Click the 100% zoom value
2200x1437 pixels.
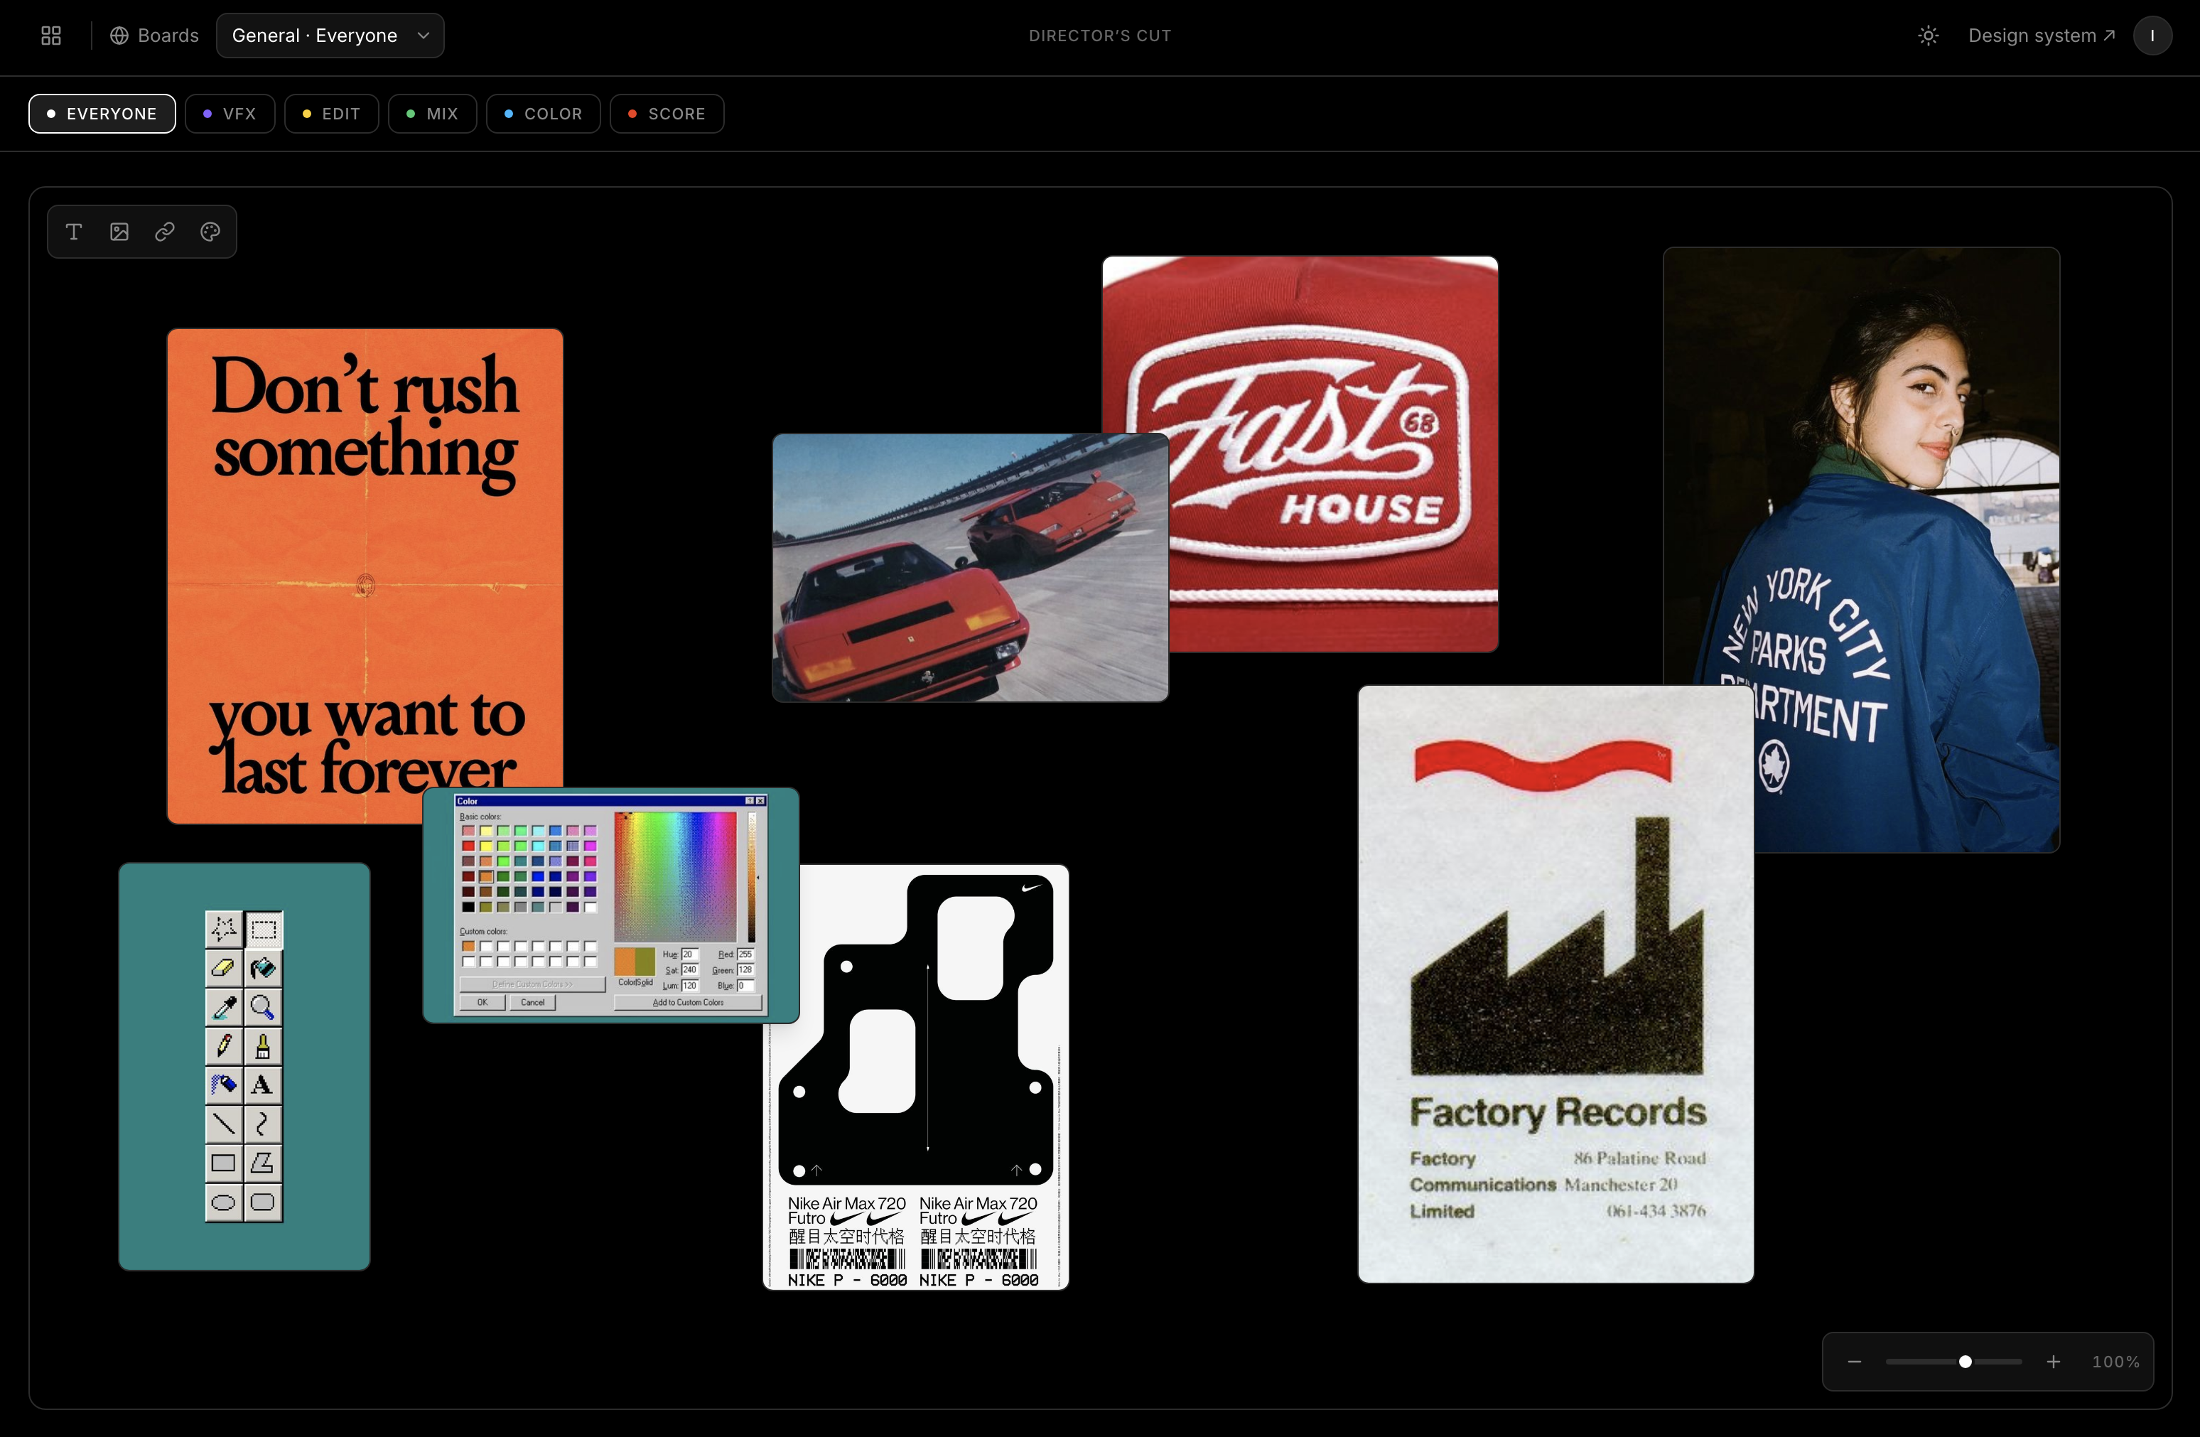point(2115,1361)
